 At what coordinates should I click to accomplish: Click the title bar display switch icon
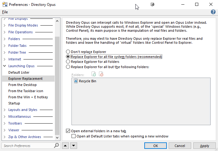coord(153,4)
